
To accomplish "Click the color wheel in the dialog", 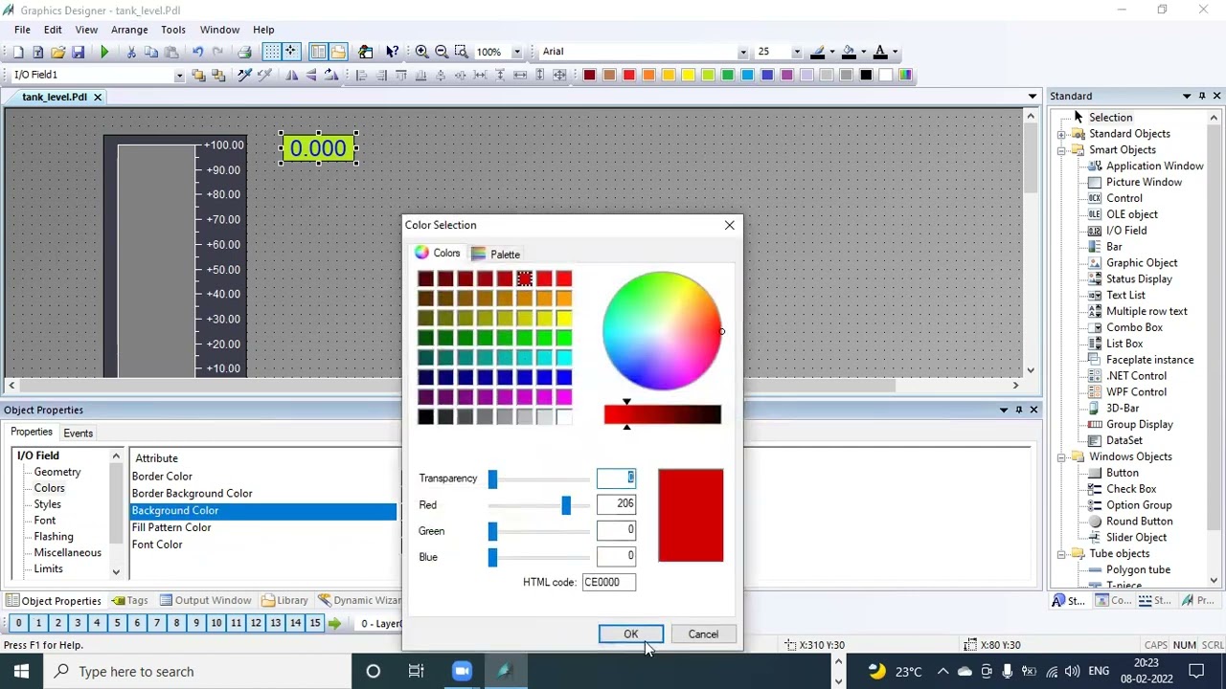I will point(662,331).
